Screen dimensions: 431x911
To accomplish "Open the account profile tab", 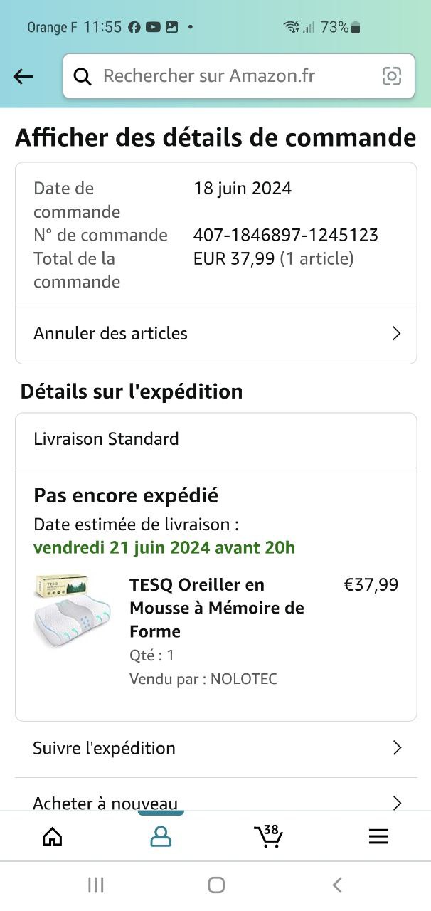I will (x=161, y=836).
